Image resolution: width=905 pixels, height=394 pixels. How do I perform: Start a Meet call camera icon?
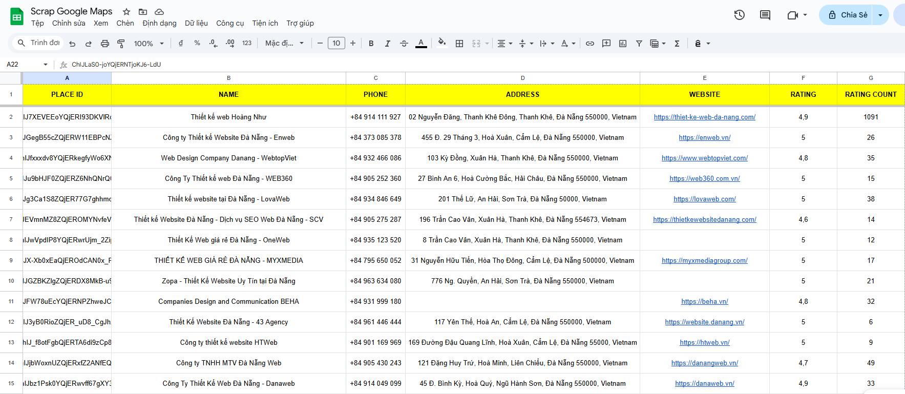coord(793,15)
